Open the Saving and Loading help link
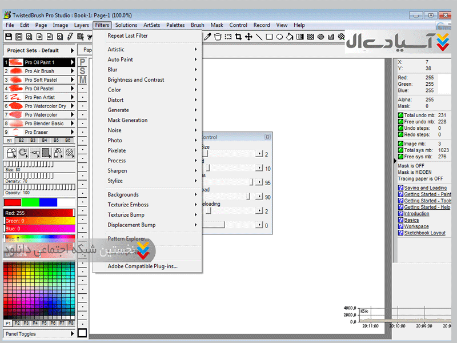Image resolution: width=457 pixels, height=343 pixels. point(426,188)
